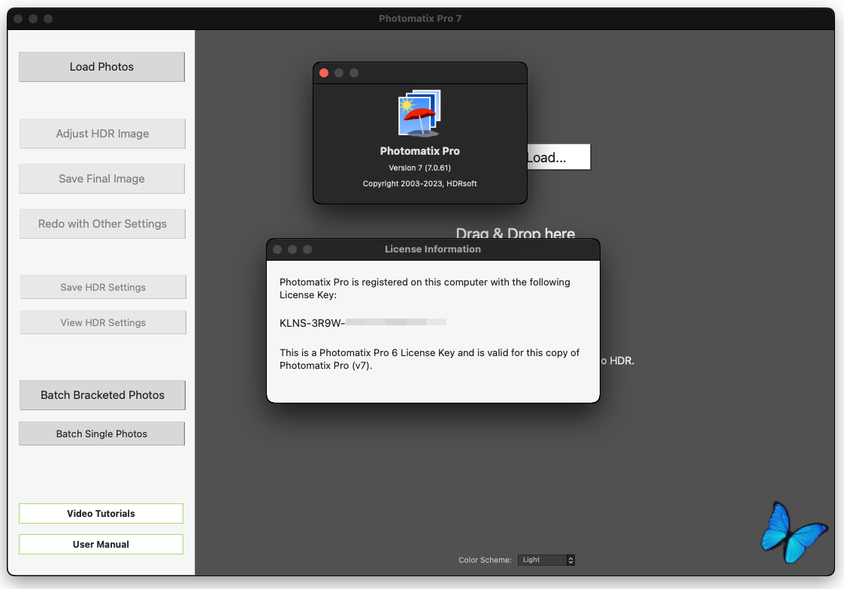Open the Color Scheme dropdown
844x589 pixels.
click(546, 560)
